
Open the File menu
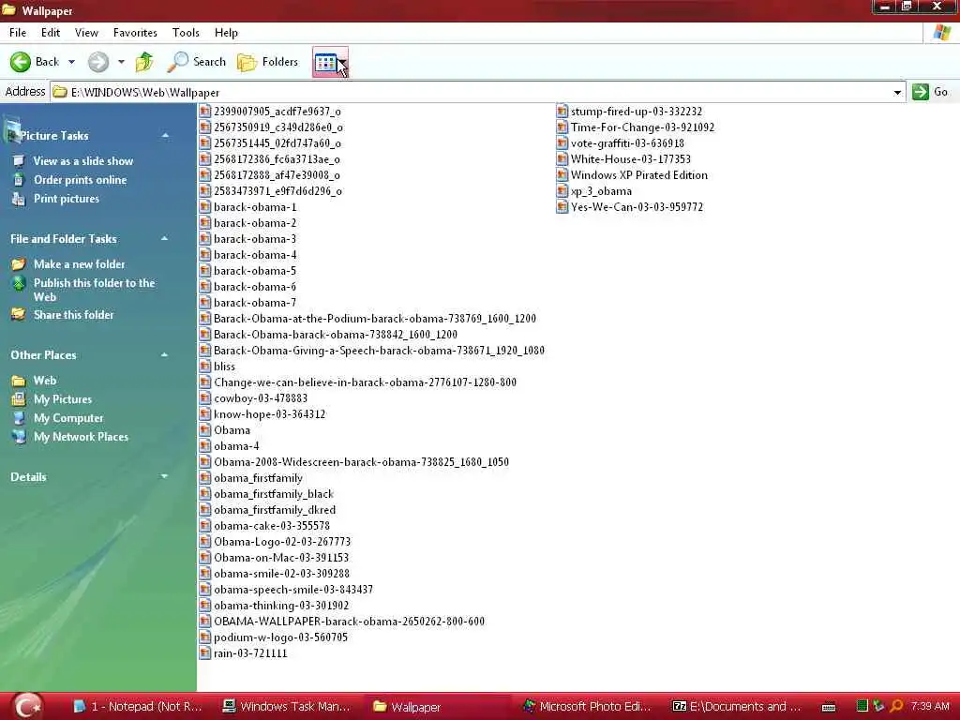tap(18, 33)
